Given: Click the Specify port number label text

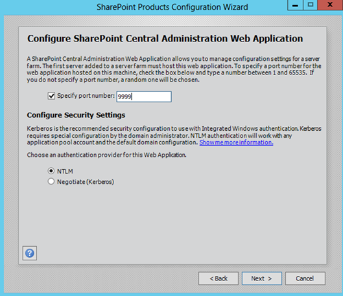Looking at the screenshot, I should coord(86,96).
